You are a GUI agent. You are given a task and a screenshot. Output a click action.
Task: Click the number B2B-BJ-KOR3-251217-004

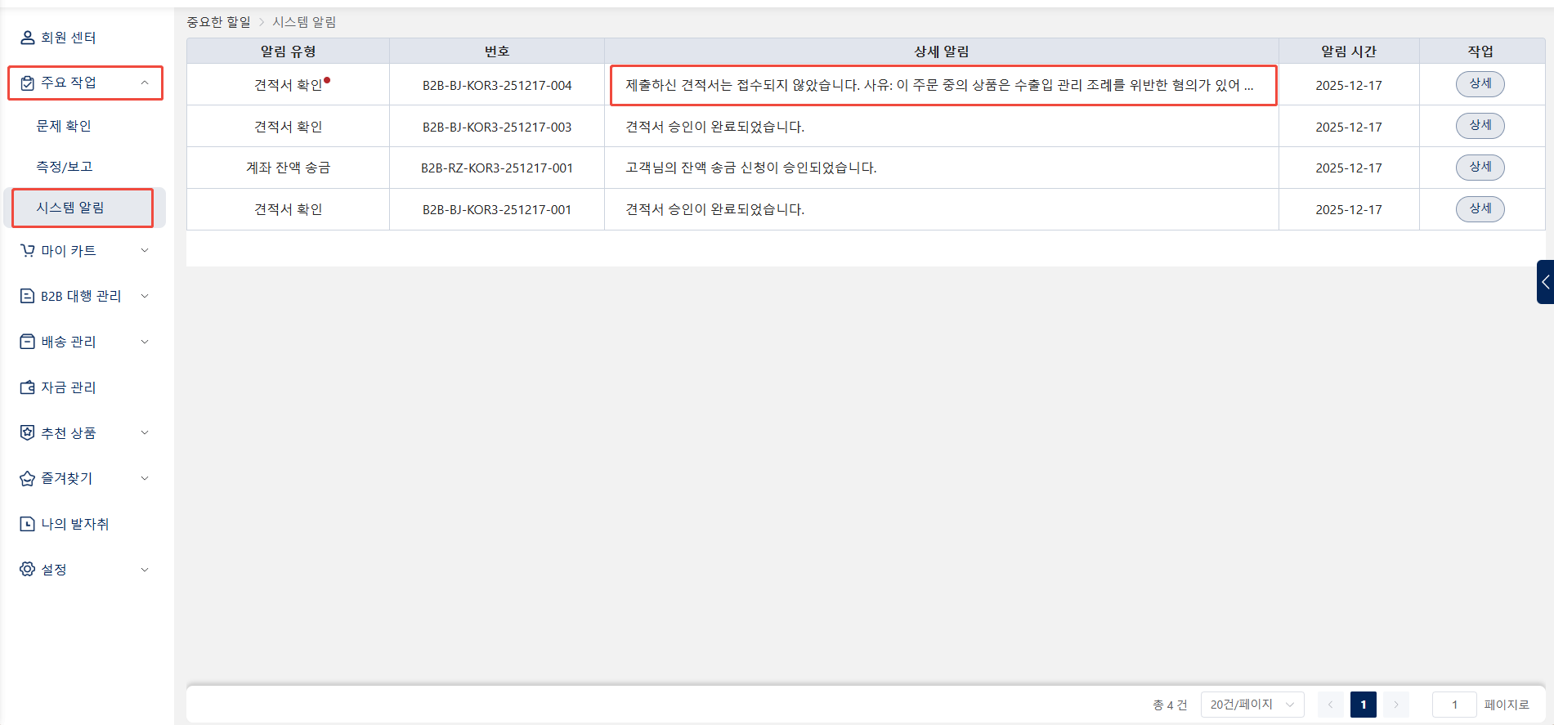tap(497, 85)
